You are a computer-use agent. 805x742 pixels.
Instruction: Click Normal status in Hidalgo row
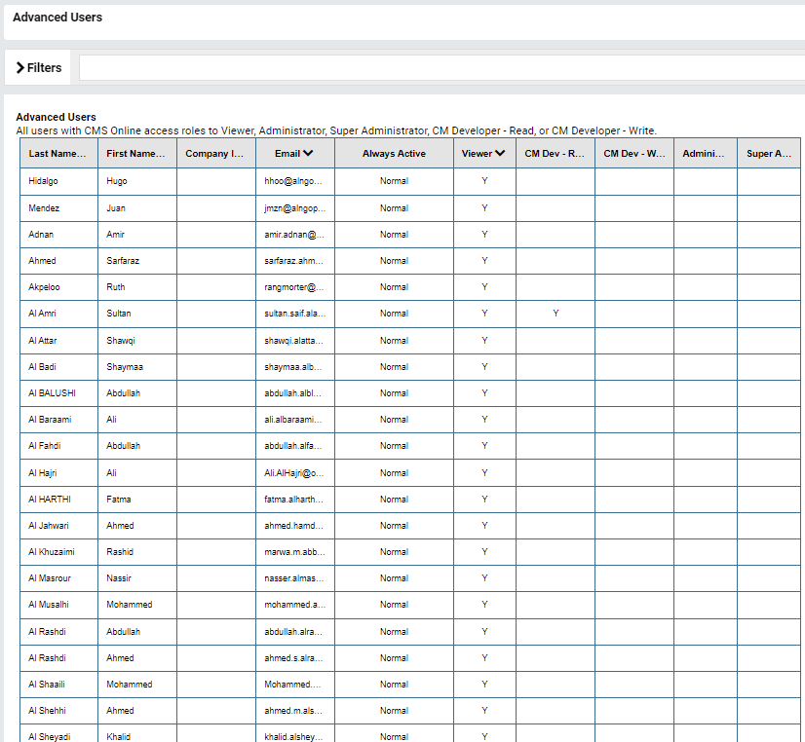(x=394, y=181)
